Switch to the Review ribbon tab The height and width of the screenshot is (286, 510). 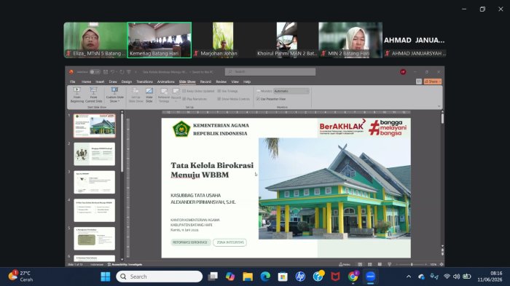click(221, 82)
